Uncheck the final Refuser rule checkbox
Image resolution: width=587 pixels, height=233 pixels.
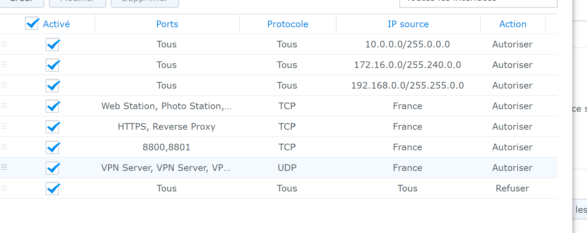tap(53, 189)
